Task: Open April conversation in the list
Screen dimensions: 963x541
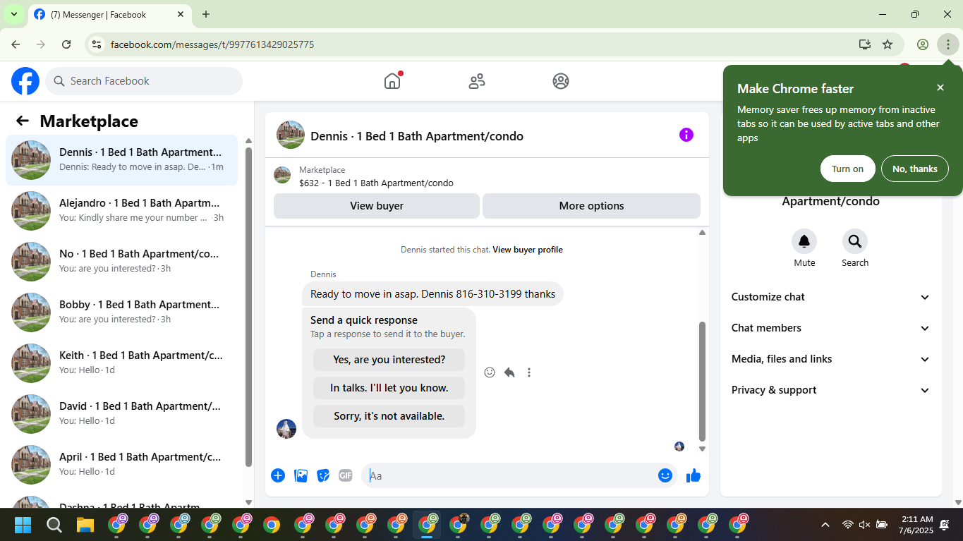Action: tap(122, 465)
